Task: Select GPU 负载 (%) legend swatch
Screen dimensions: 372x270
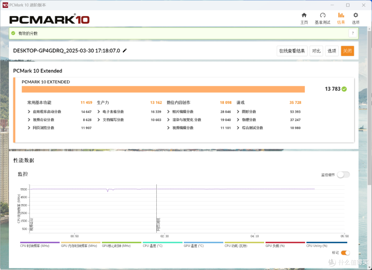Action: [x=285, y=242]
